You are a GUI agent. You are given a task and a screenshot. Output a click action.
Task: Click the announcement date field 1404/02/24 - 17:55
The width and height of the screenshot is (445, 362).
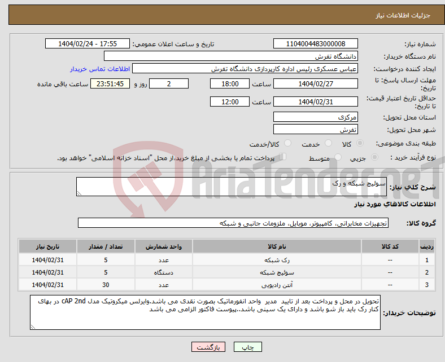(x=88, y=43)
